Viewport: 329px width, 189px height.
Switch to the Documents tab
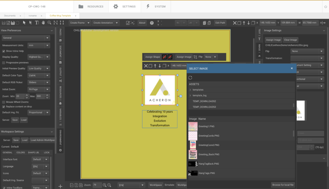(10, 16)
